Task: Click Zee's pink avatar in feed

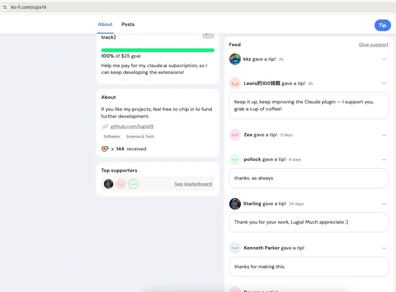Action: coord(235,135)
